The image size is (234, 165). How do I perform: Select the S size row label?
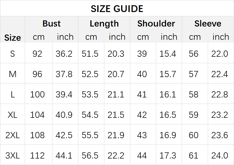13,54
